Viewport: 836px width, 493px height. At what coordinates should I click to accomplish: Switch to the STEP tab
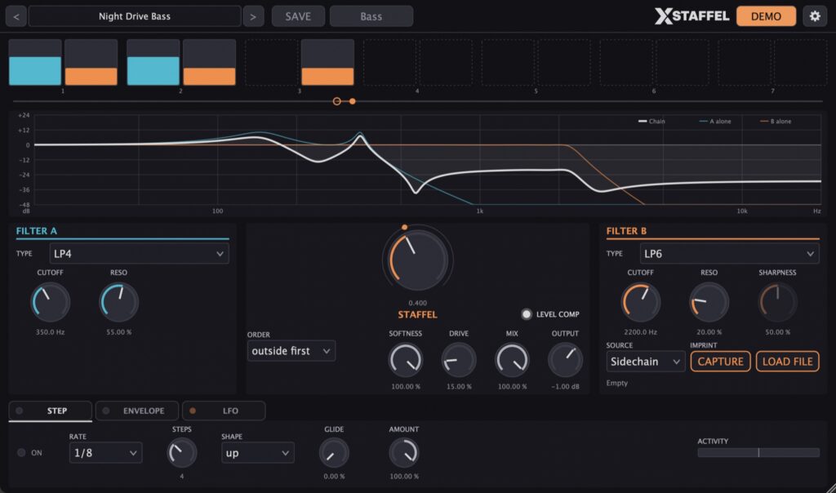tap(50, 411)
